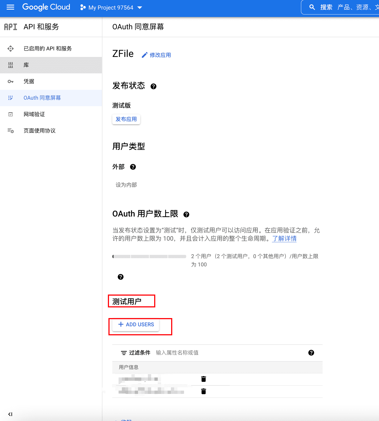Click help icon below the user progress bar
This screenshot has width=379, height=421.
(120, 277)
